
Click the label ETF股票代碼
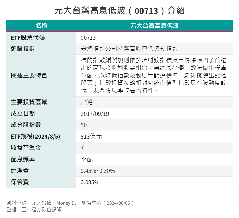click(28, 38)
